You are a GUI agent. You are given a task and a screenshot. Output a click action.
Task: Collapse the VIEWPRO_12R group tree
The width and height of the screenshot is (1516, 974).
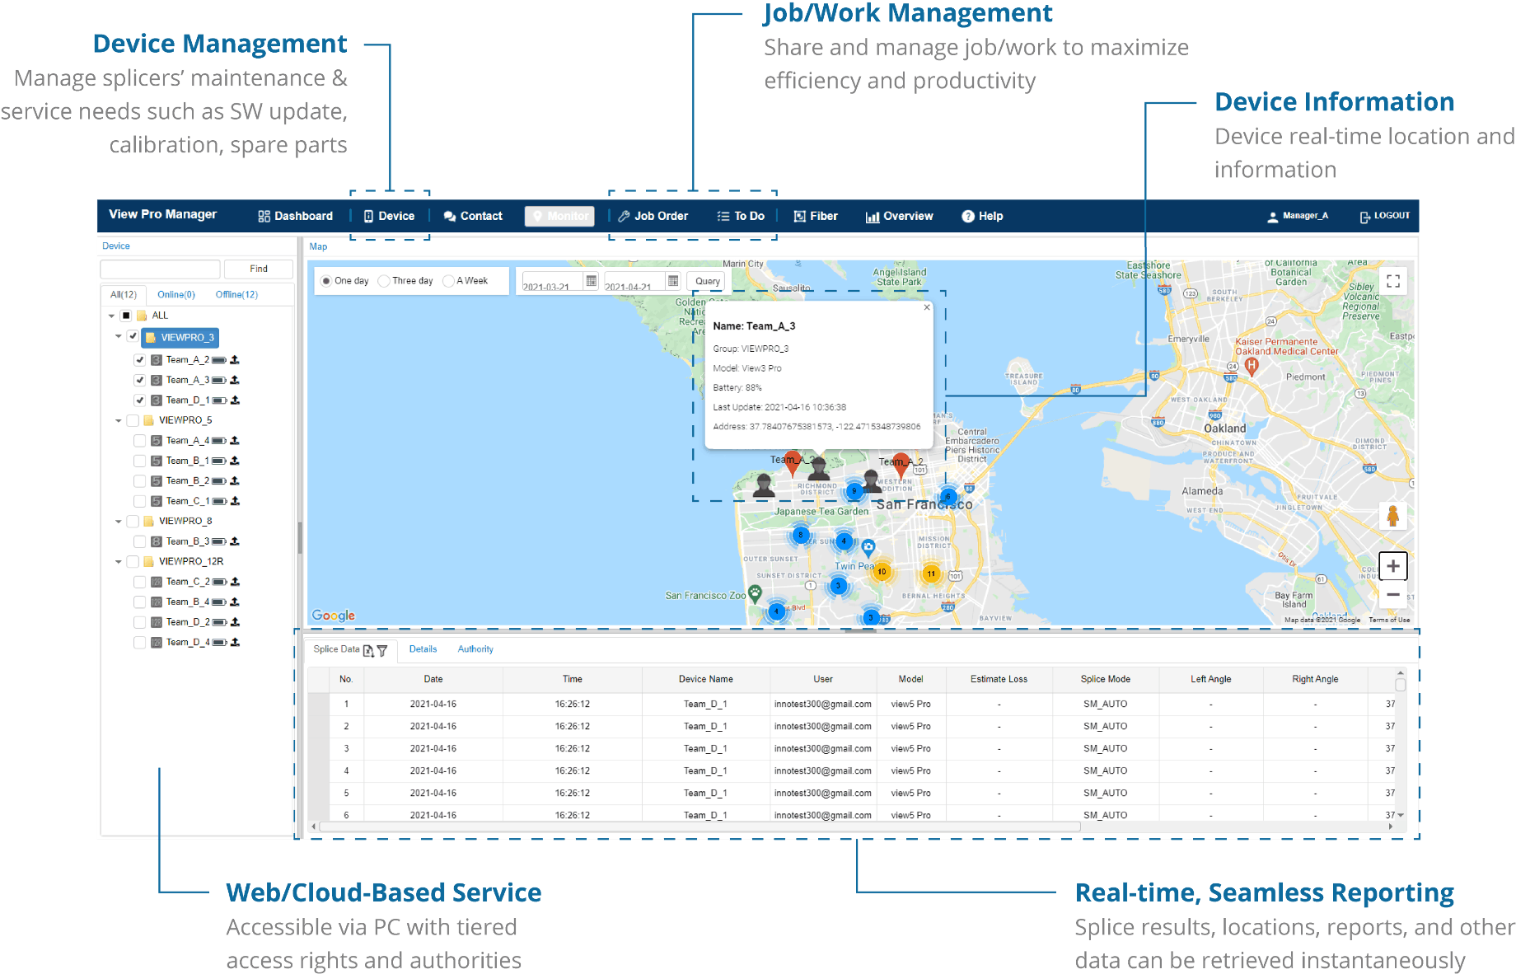click(x=119, y=562)
